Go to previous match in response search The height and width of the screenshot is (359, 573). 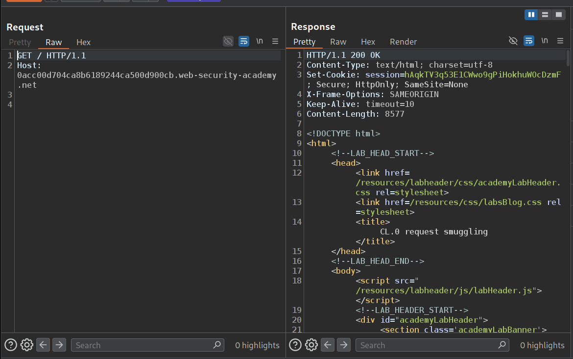328,345
